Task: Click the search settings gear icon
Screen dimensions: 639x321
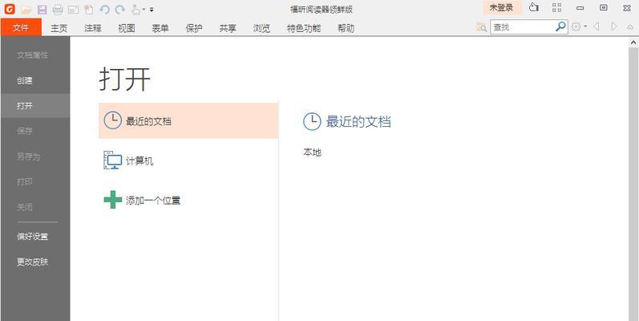Action: tap(576, 27)
